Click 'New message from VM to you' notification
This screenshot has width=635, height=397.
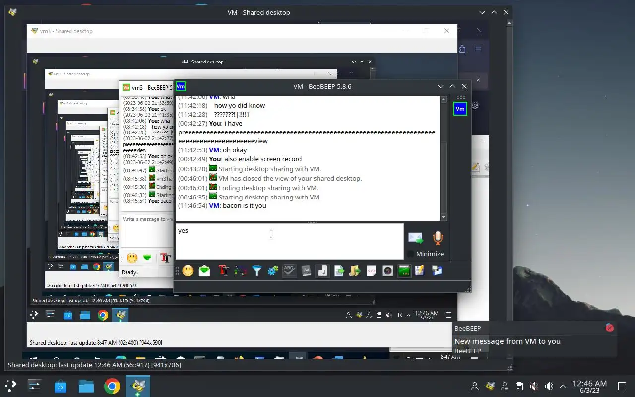pos(508,341)
